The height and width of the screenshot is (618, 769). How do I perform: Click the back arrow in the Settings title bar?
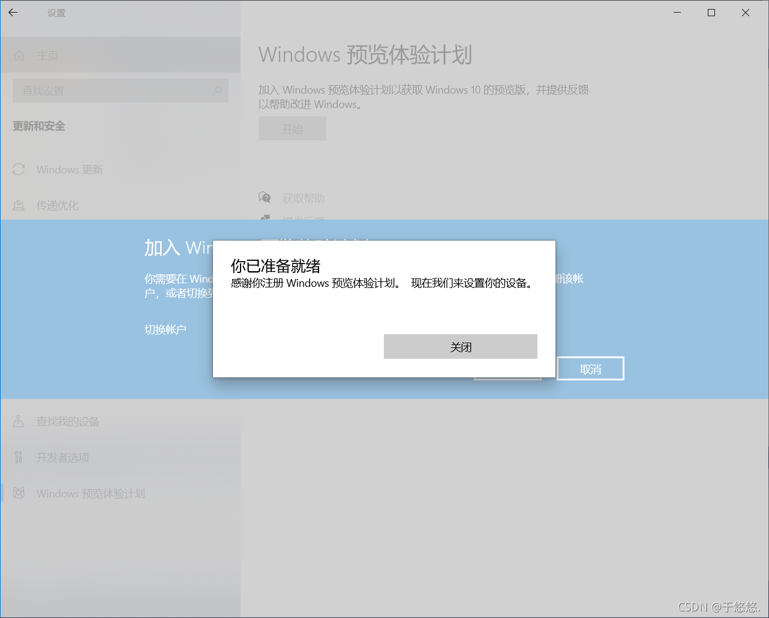pos(13,13)
